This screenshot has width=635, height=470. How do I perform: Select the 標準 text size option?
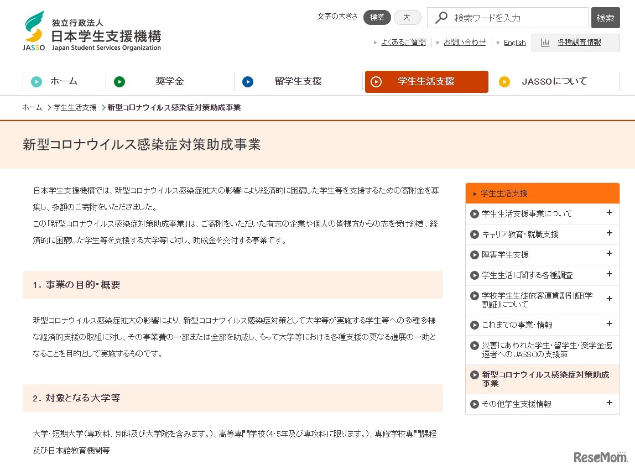[x=377, y=17]
